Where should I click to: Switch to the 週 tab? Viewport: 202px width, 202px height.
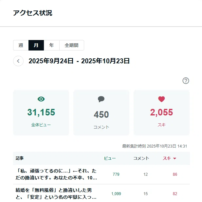(21, 45)
